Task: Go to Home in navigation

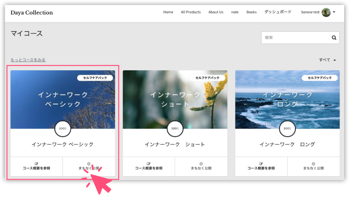Action: 168,12
